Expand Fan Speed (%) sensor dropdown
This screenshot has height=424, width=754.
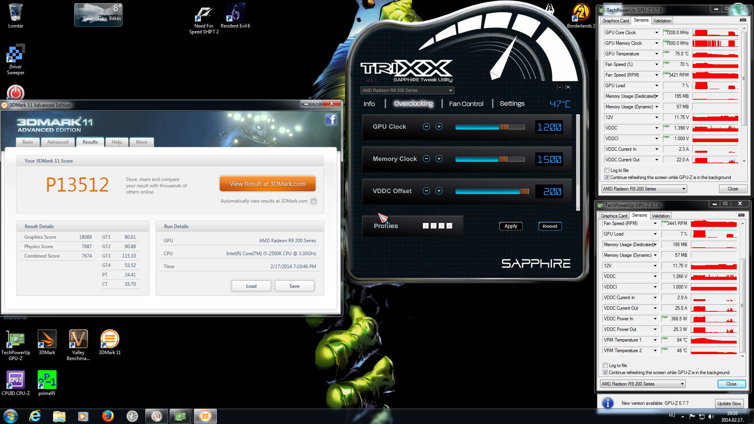coord(656,64)
